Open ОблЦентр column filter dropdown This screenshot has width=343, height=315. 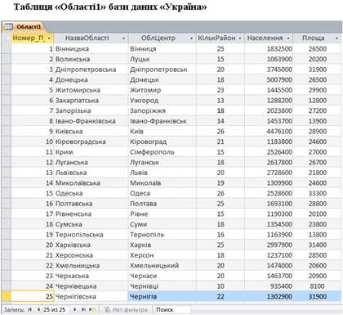(x=192, y=38)
